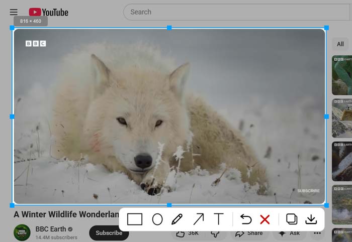Image resolution: width=352 pixels, height=242 pixels.
Task: Open the BBC Earth channel avatar
Action: coord(22,232)
